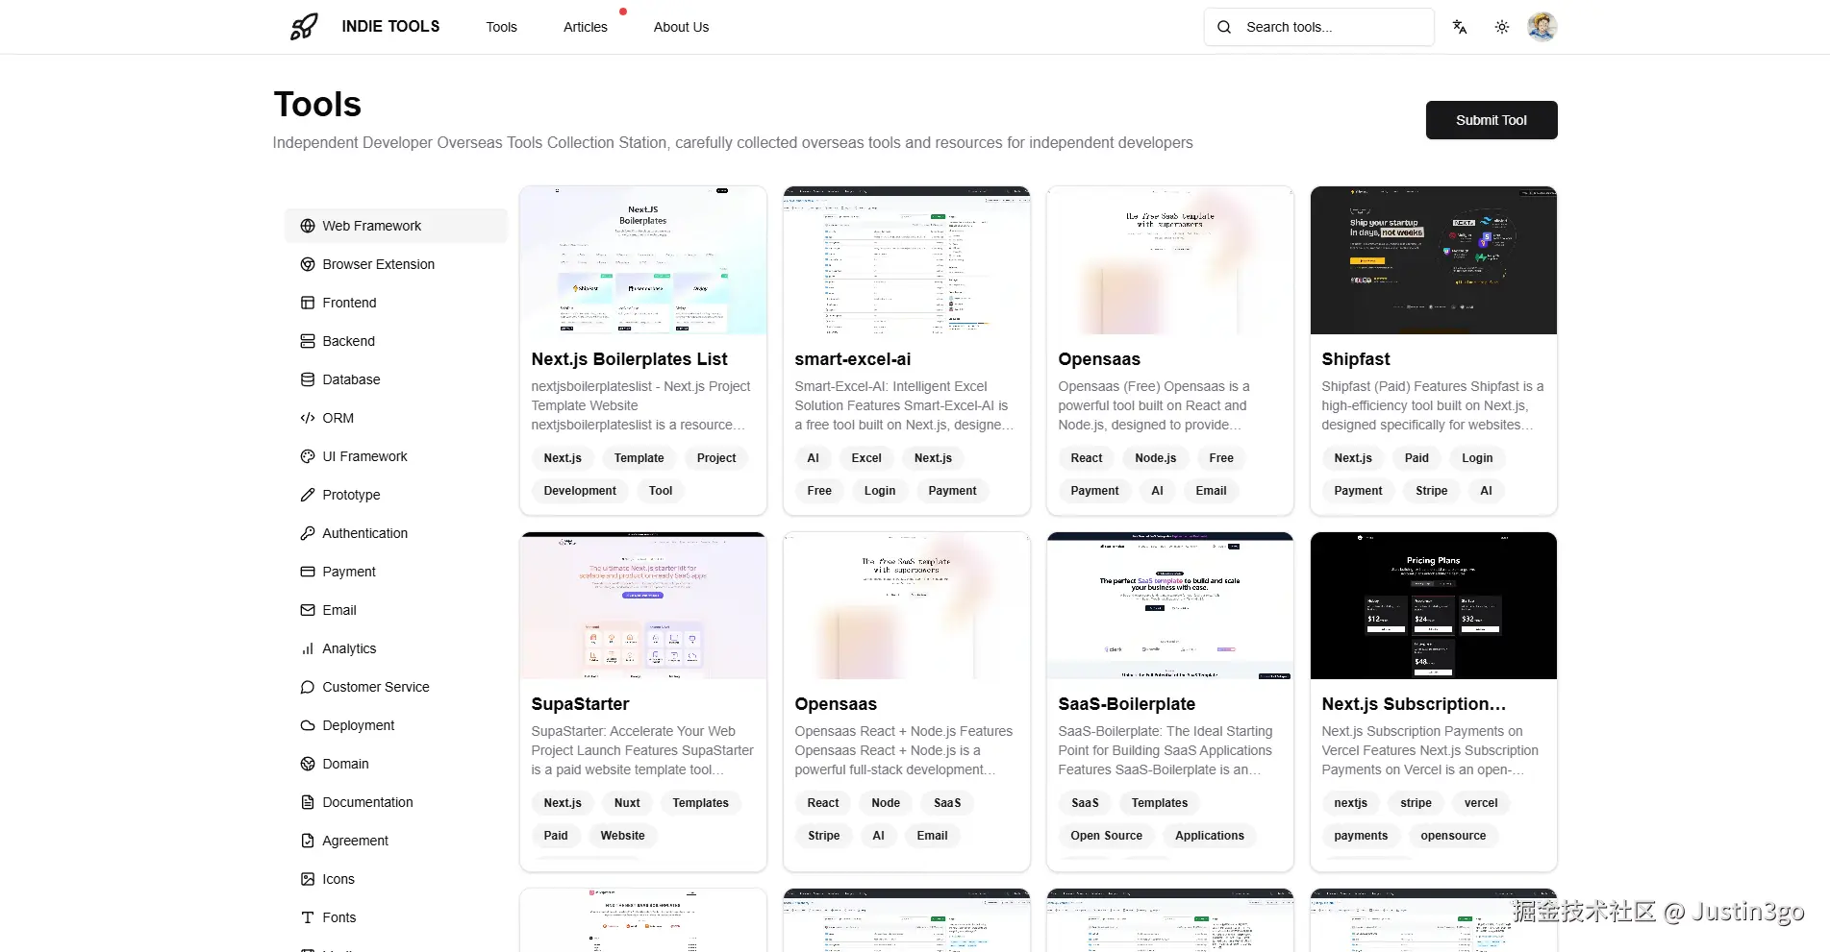Click the ORM code brackets icon
1830x952 pixels.
click(x=308, y=418)
